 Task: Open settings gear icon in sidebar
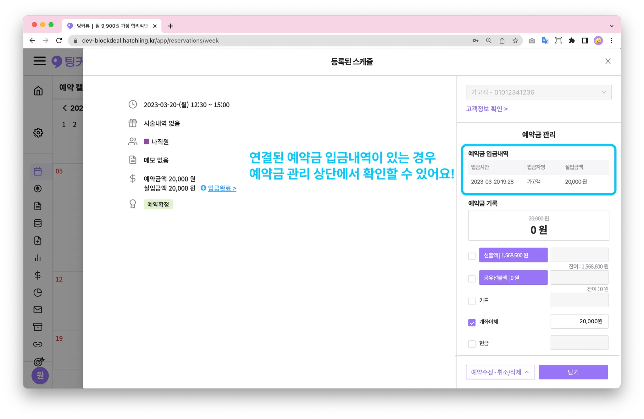(38, 132)
